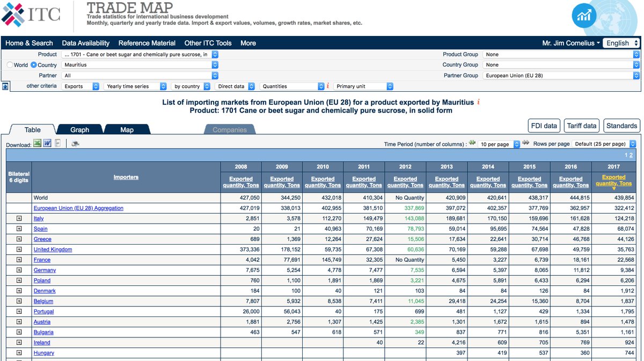The height and width of the screenshot is (361, 644).
Task: Open Reference Material menu
Action: (147, 43)
